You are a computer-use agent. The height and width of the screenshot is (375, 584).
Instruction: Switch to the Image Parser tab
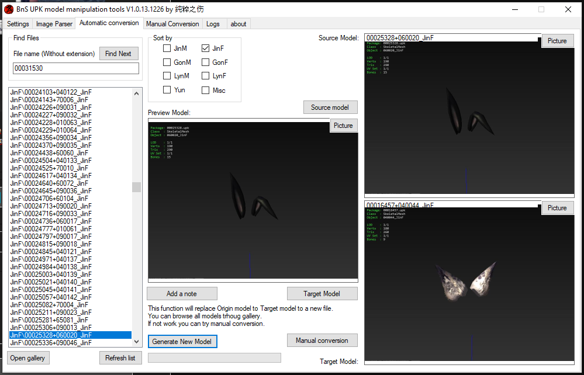click(54, 24)
